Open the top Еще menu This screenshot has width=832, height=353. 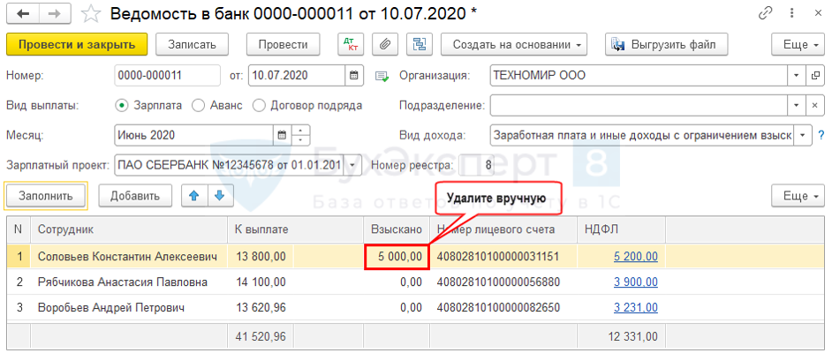797,44
